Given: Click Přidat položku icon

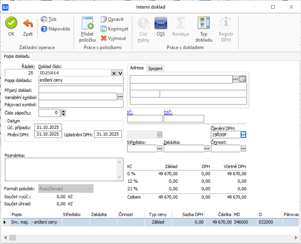Looking at the screenshot, I should [87, 23].
